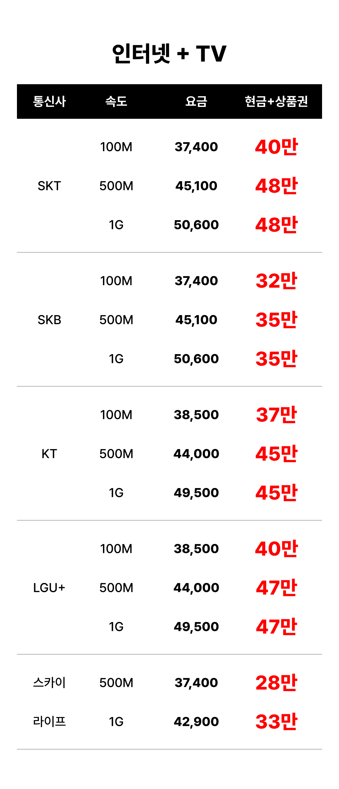Screen dimensions: 339x789
Task: Select KT 100M reward 37만
Action: click(x=276, y=414)
